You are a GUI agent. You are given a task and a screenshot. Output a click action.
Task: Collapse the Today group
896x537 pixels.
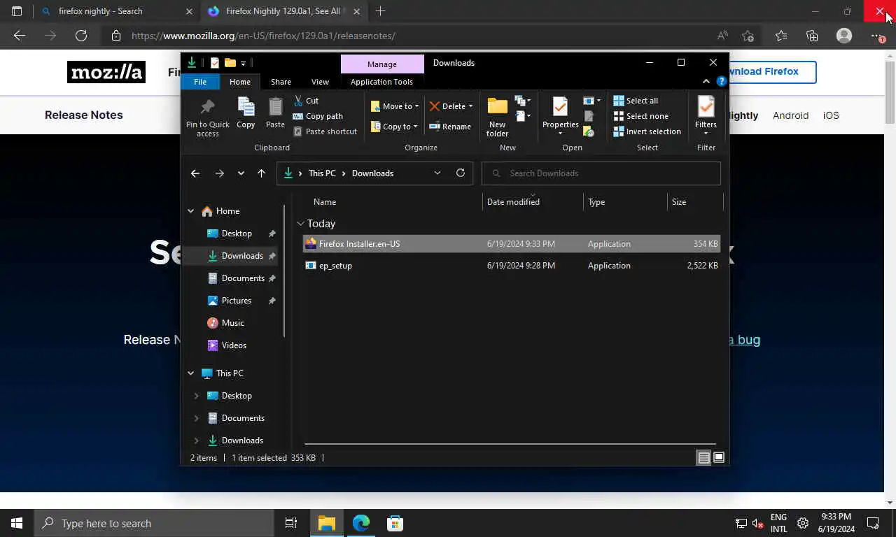click(300, 224)
